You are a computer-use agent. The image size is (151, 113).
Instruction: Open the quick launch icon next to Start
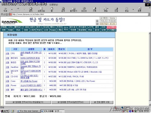click(13, 111)
